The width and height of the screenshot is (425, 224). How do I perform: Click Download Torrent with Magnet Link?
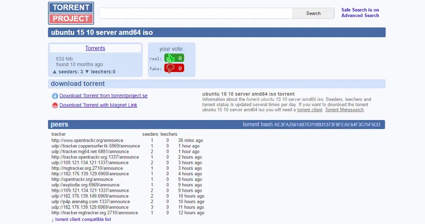click(x=98, y=105)
